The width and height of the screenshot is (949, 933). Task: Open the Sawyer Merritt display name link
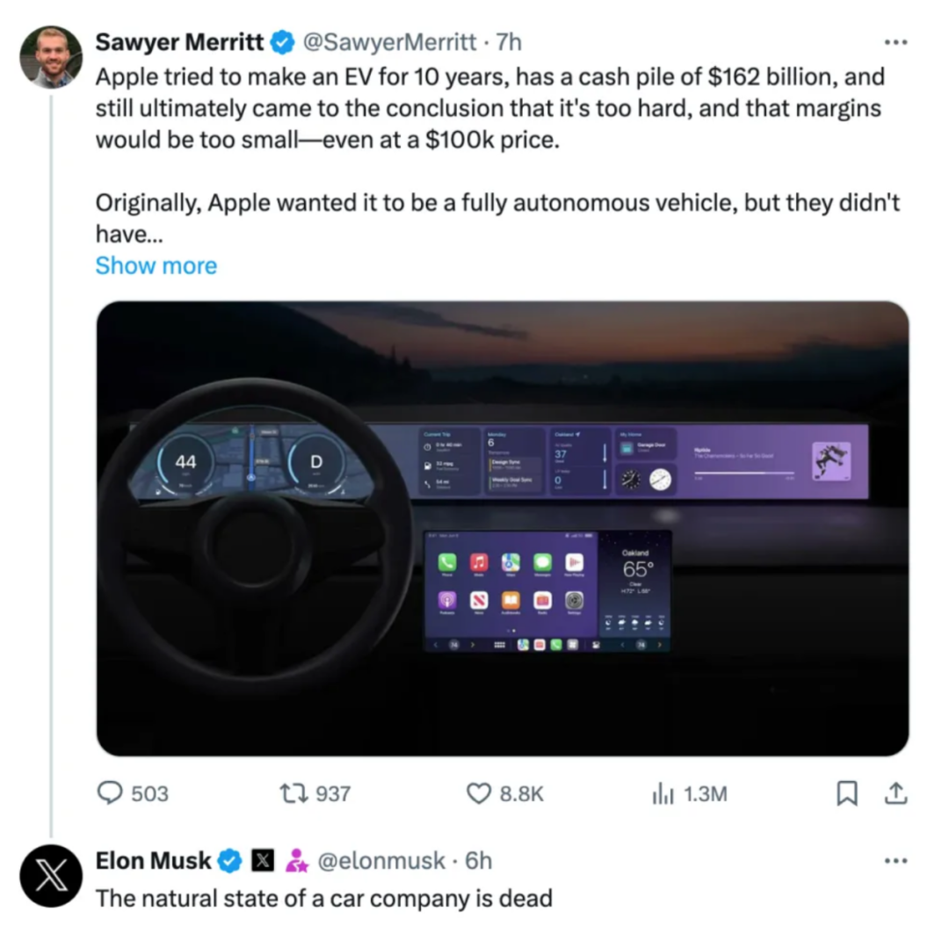coord(180,41)
